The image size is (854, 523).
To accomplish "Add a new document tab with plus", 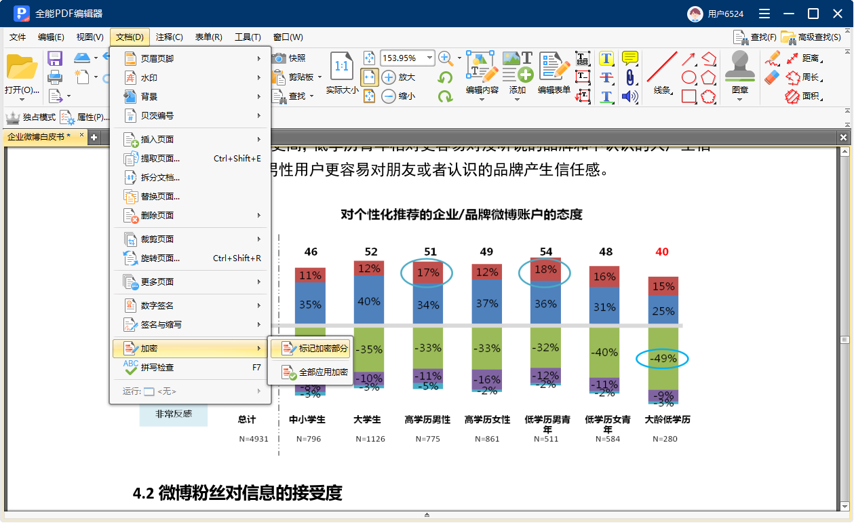I will 94,138.
